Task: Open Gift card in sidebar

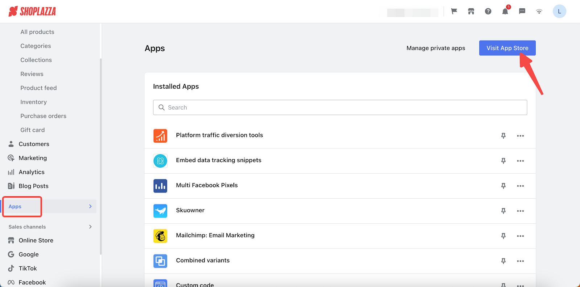Action: coord(33,130)
